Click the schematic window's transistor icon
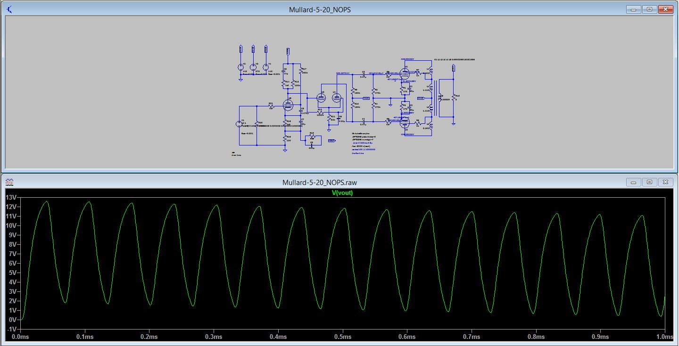 coord(10,9)
